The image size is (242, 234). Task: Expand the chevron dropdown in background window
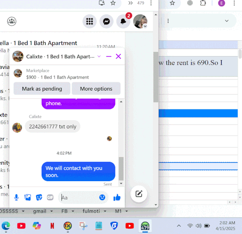coord(227,21)
